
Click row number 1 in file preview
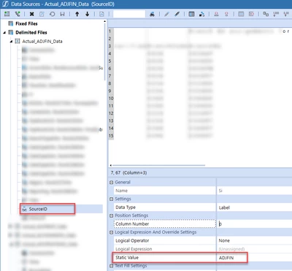(x=109, y=31)
